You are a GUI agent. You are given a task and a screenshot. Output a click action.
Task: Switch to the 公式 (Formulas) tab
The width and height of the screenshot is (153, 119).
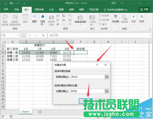(51, 9)
